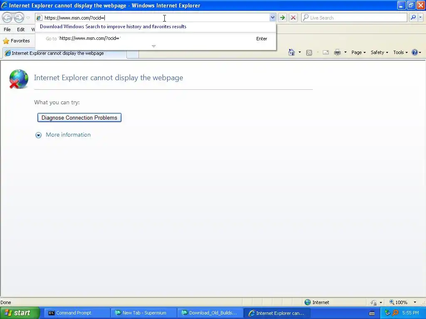Click the 100% zoom level button
The width and height of the screenshot is (426, 319).
(x=398, y=302)
